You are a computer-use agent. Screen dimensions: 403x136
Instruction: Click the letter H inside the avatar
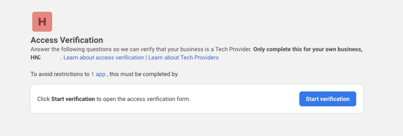42,22
